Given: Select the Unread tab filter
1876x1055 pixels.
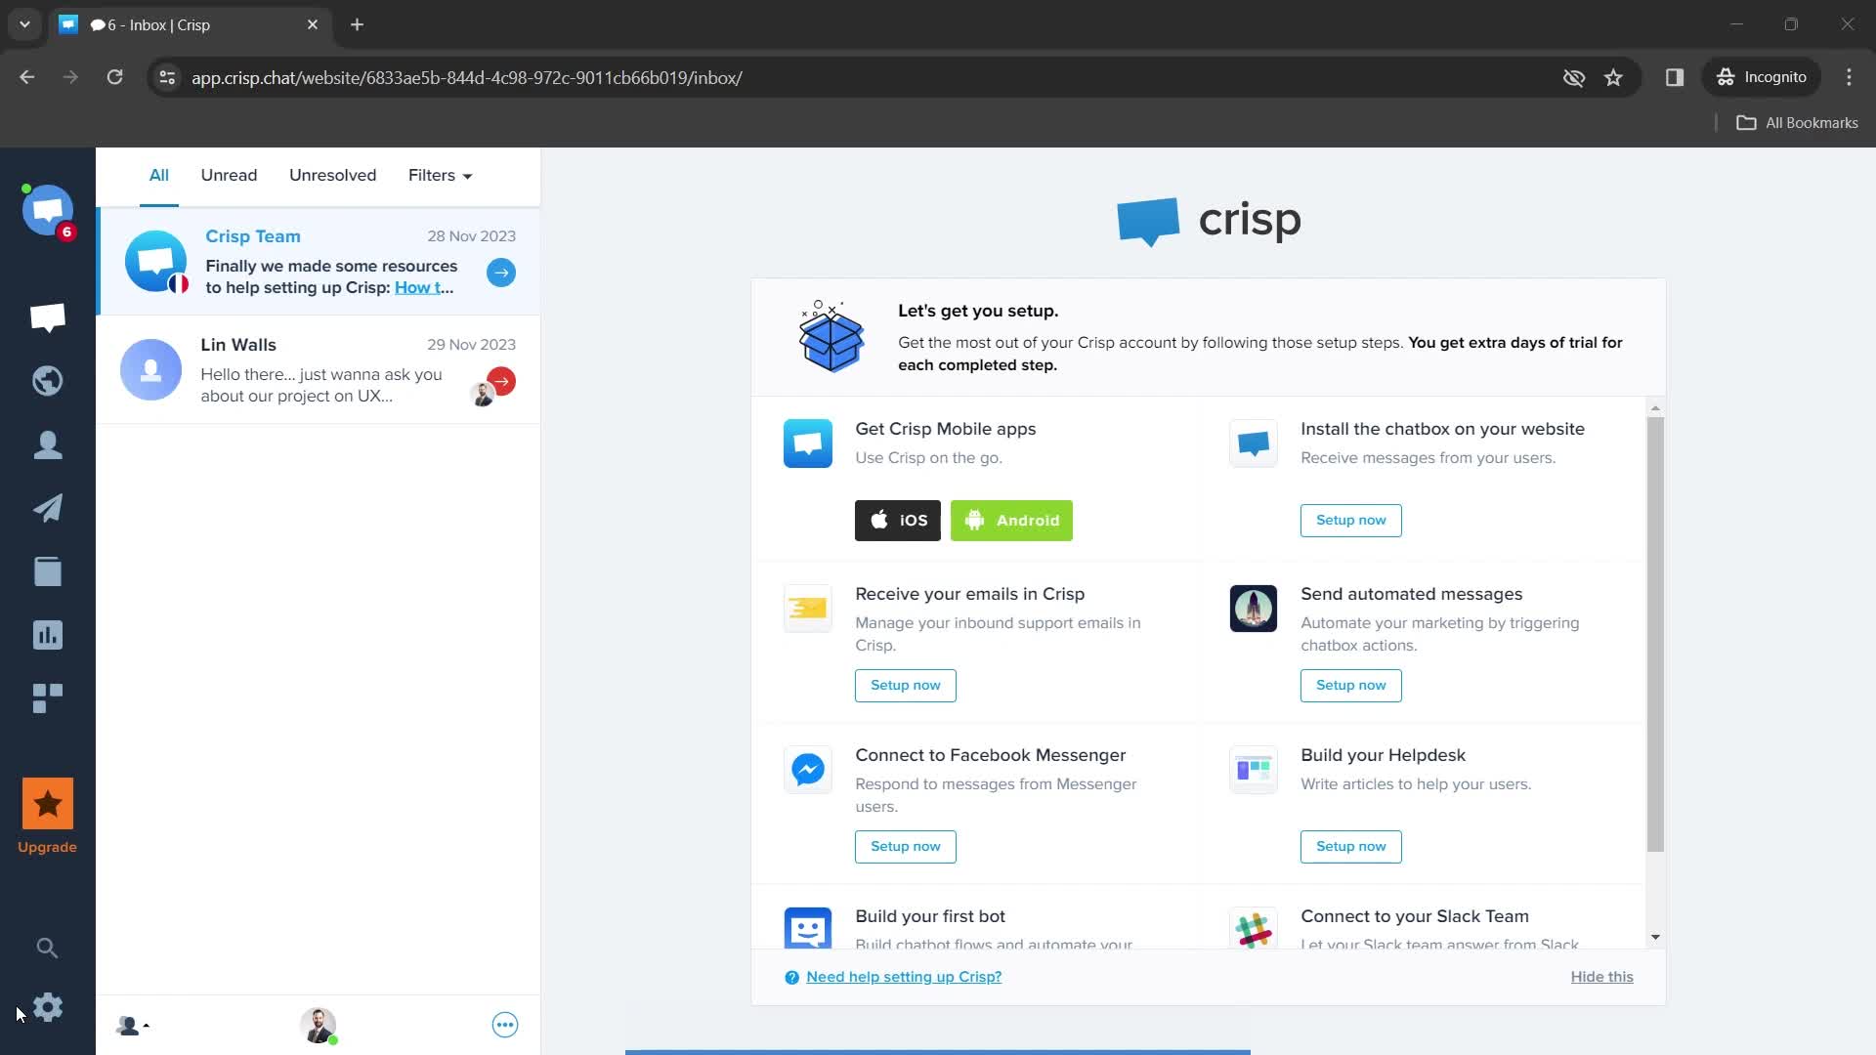Looking at the screenshot, I should [x=228, y=174].
